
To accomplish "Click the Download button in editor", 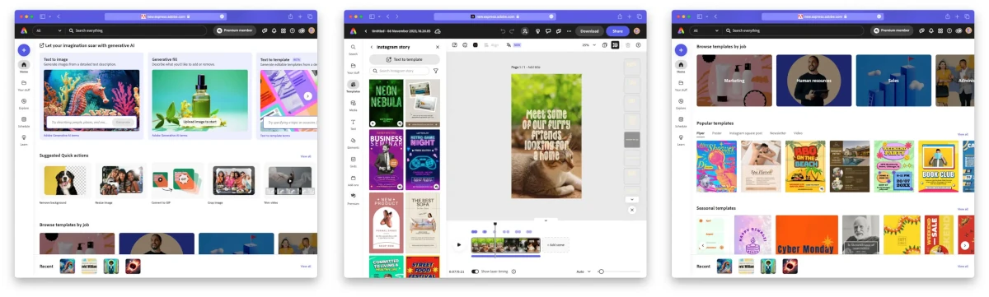I will (x=589, y=30).
